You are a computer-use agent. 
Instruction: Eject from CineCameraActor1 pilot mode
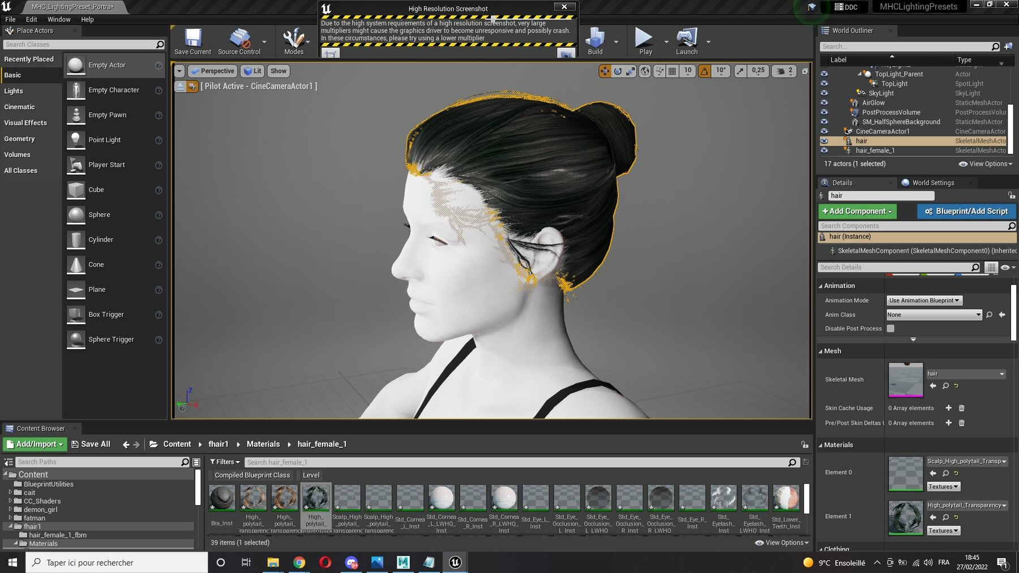click(180, 86)
